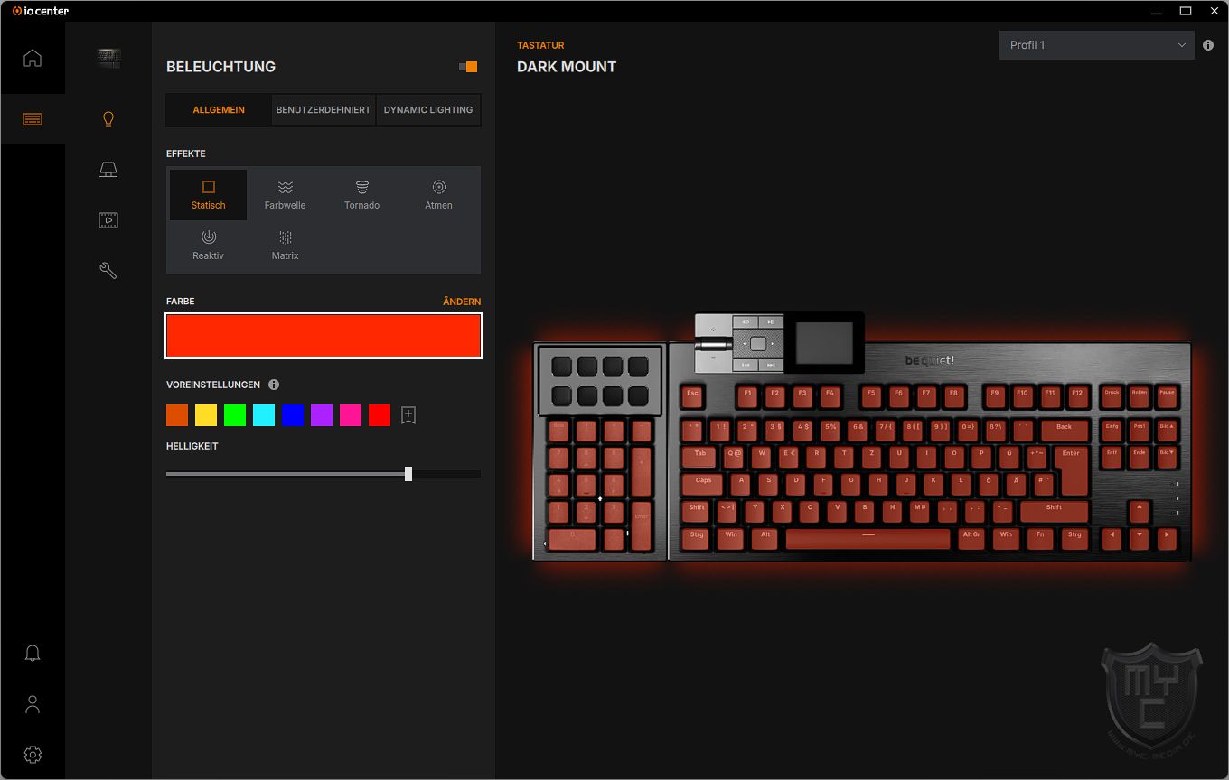Pick the green preset color

tap(235, 415)
